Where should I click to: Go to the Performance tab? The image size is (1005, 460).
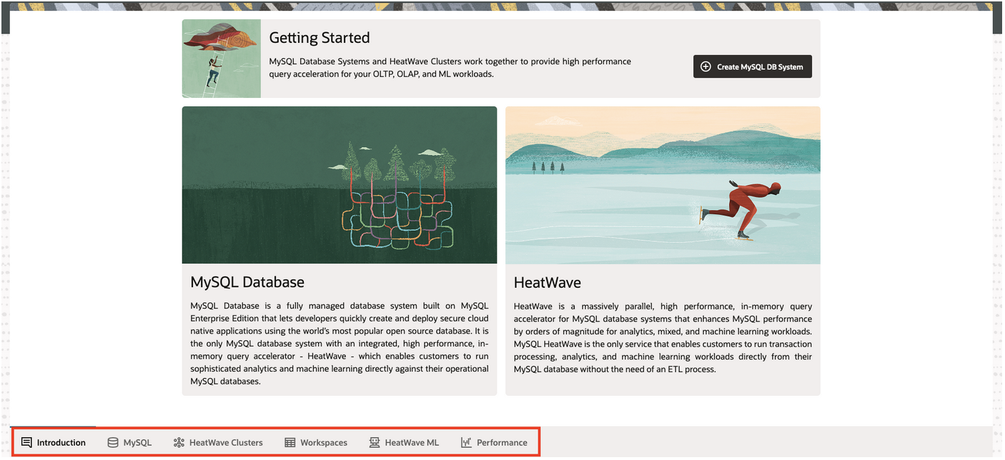494,442
